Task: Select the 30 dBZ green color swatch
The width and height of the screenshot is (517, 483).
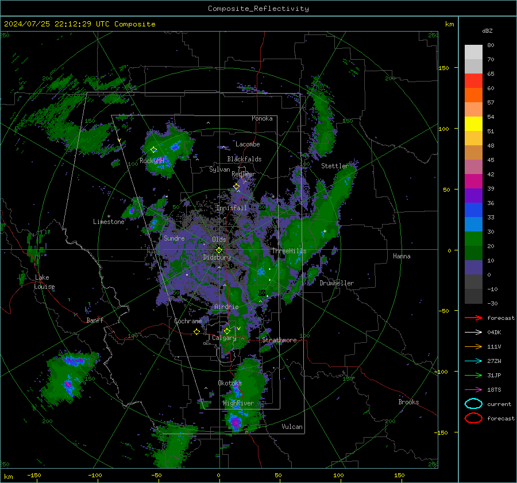Action: tap(473, 239)
